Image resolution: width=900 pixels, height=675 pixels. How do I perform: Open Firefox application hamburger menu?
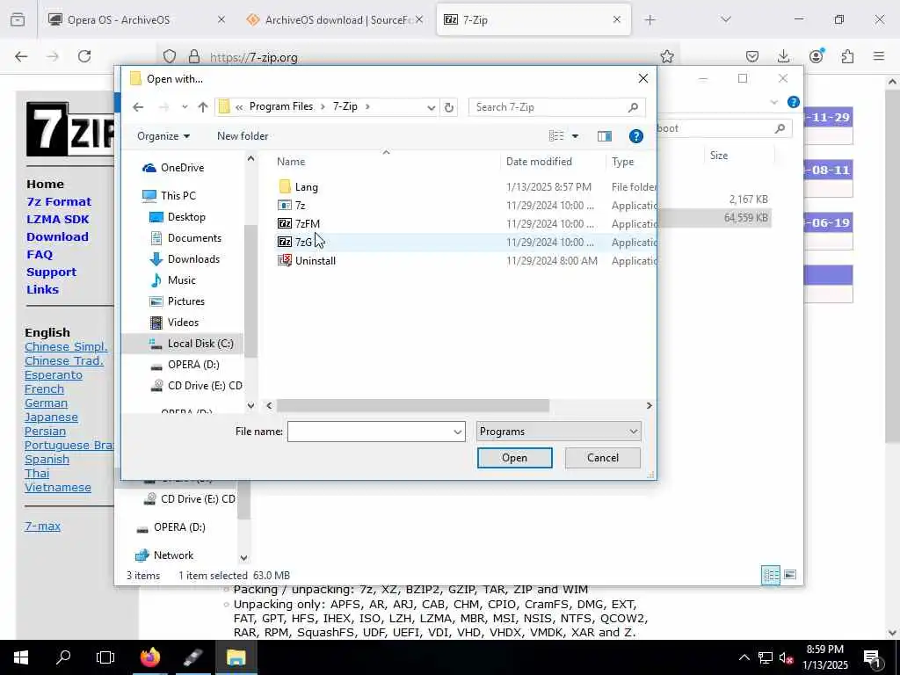tap(879, 56)
